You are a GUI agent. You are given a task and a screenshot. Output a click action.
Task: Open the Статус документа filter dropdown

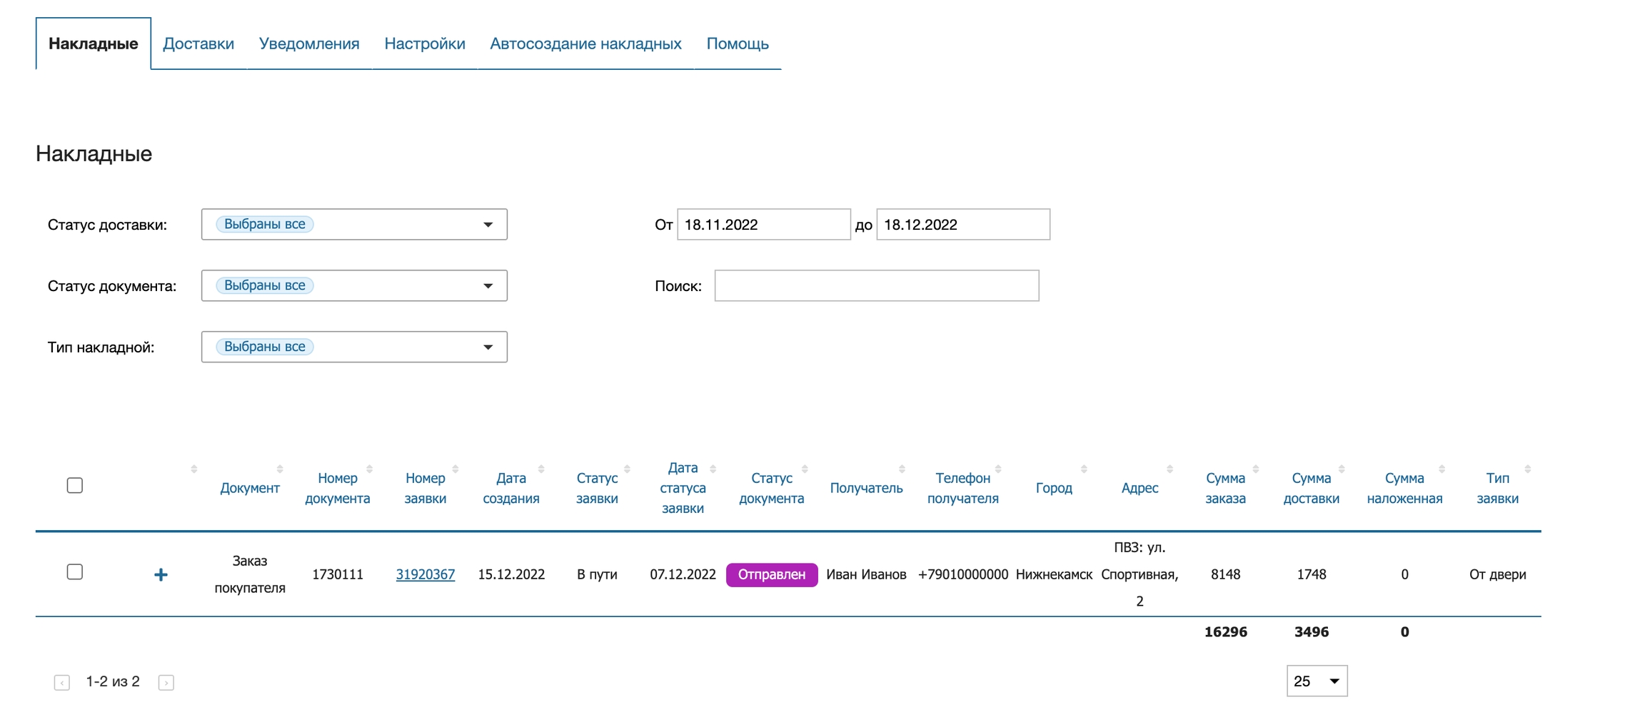[354, 286]
